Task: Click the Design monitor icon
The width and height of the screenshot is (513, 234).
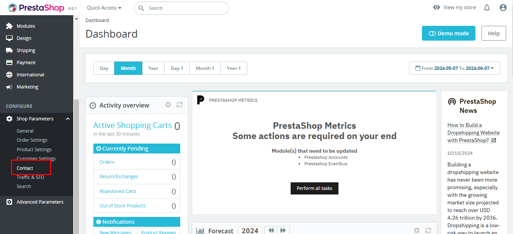Action: [9, 38]
